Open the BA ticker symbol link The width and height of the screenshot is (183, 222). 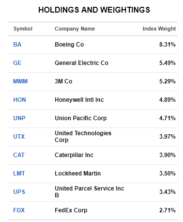[x=17, y=45]
